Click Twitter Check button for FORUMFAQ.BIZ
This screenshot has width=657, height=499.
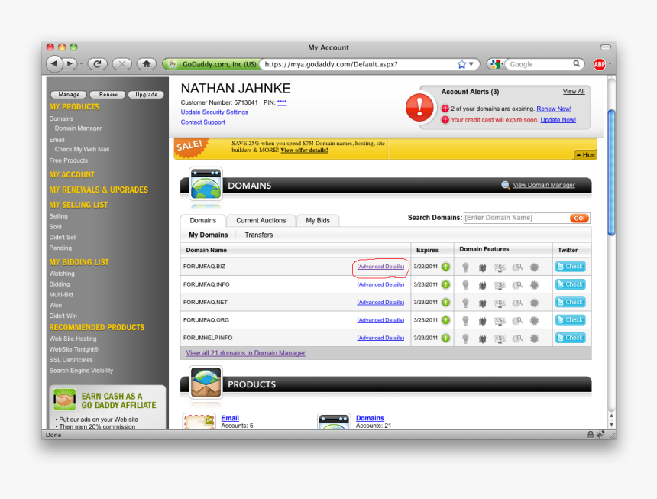[x=570, y=267]
